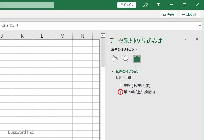Open the ribbon display options icon
This screenshot has height=140, width=204.
coord(158,5)
